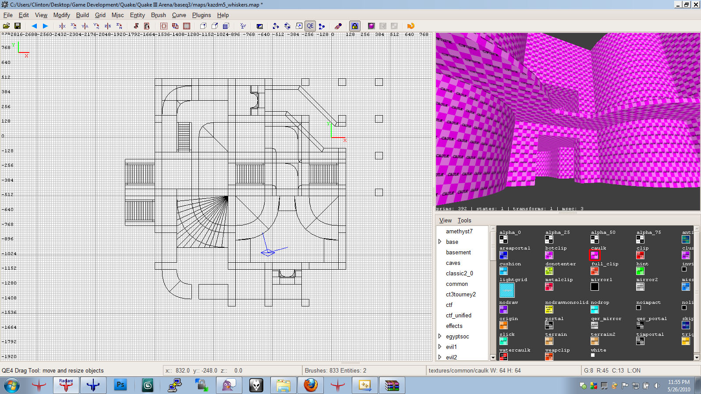Click the x-axis Rotate toolbar icon
The image size is (701, 394).
coord(74,26)
